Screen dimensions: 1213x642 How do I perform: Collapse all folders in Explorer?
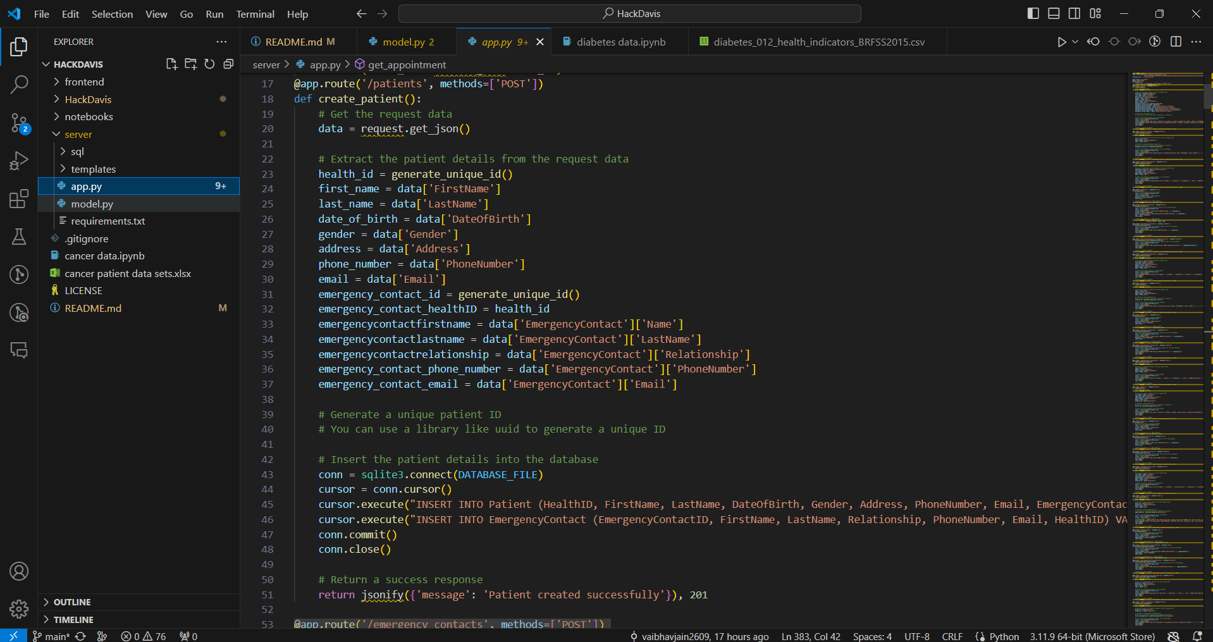(228, 64)
